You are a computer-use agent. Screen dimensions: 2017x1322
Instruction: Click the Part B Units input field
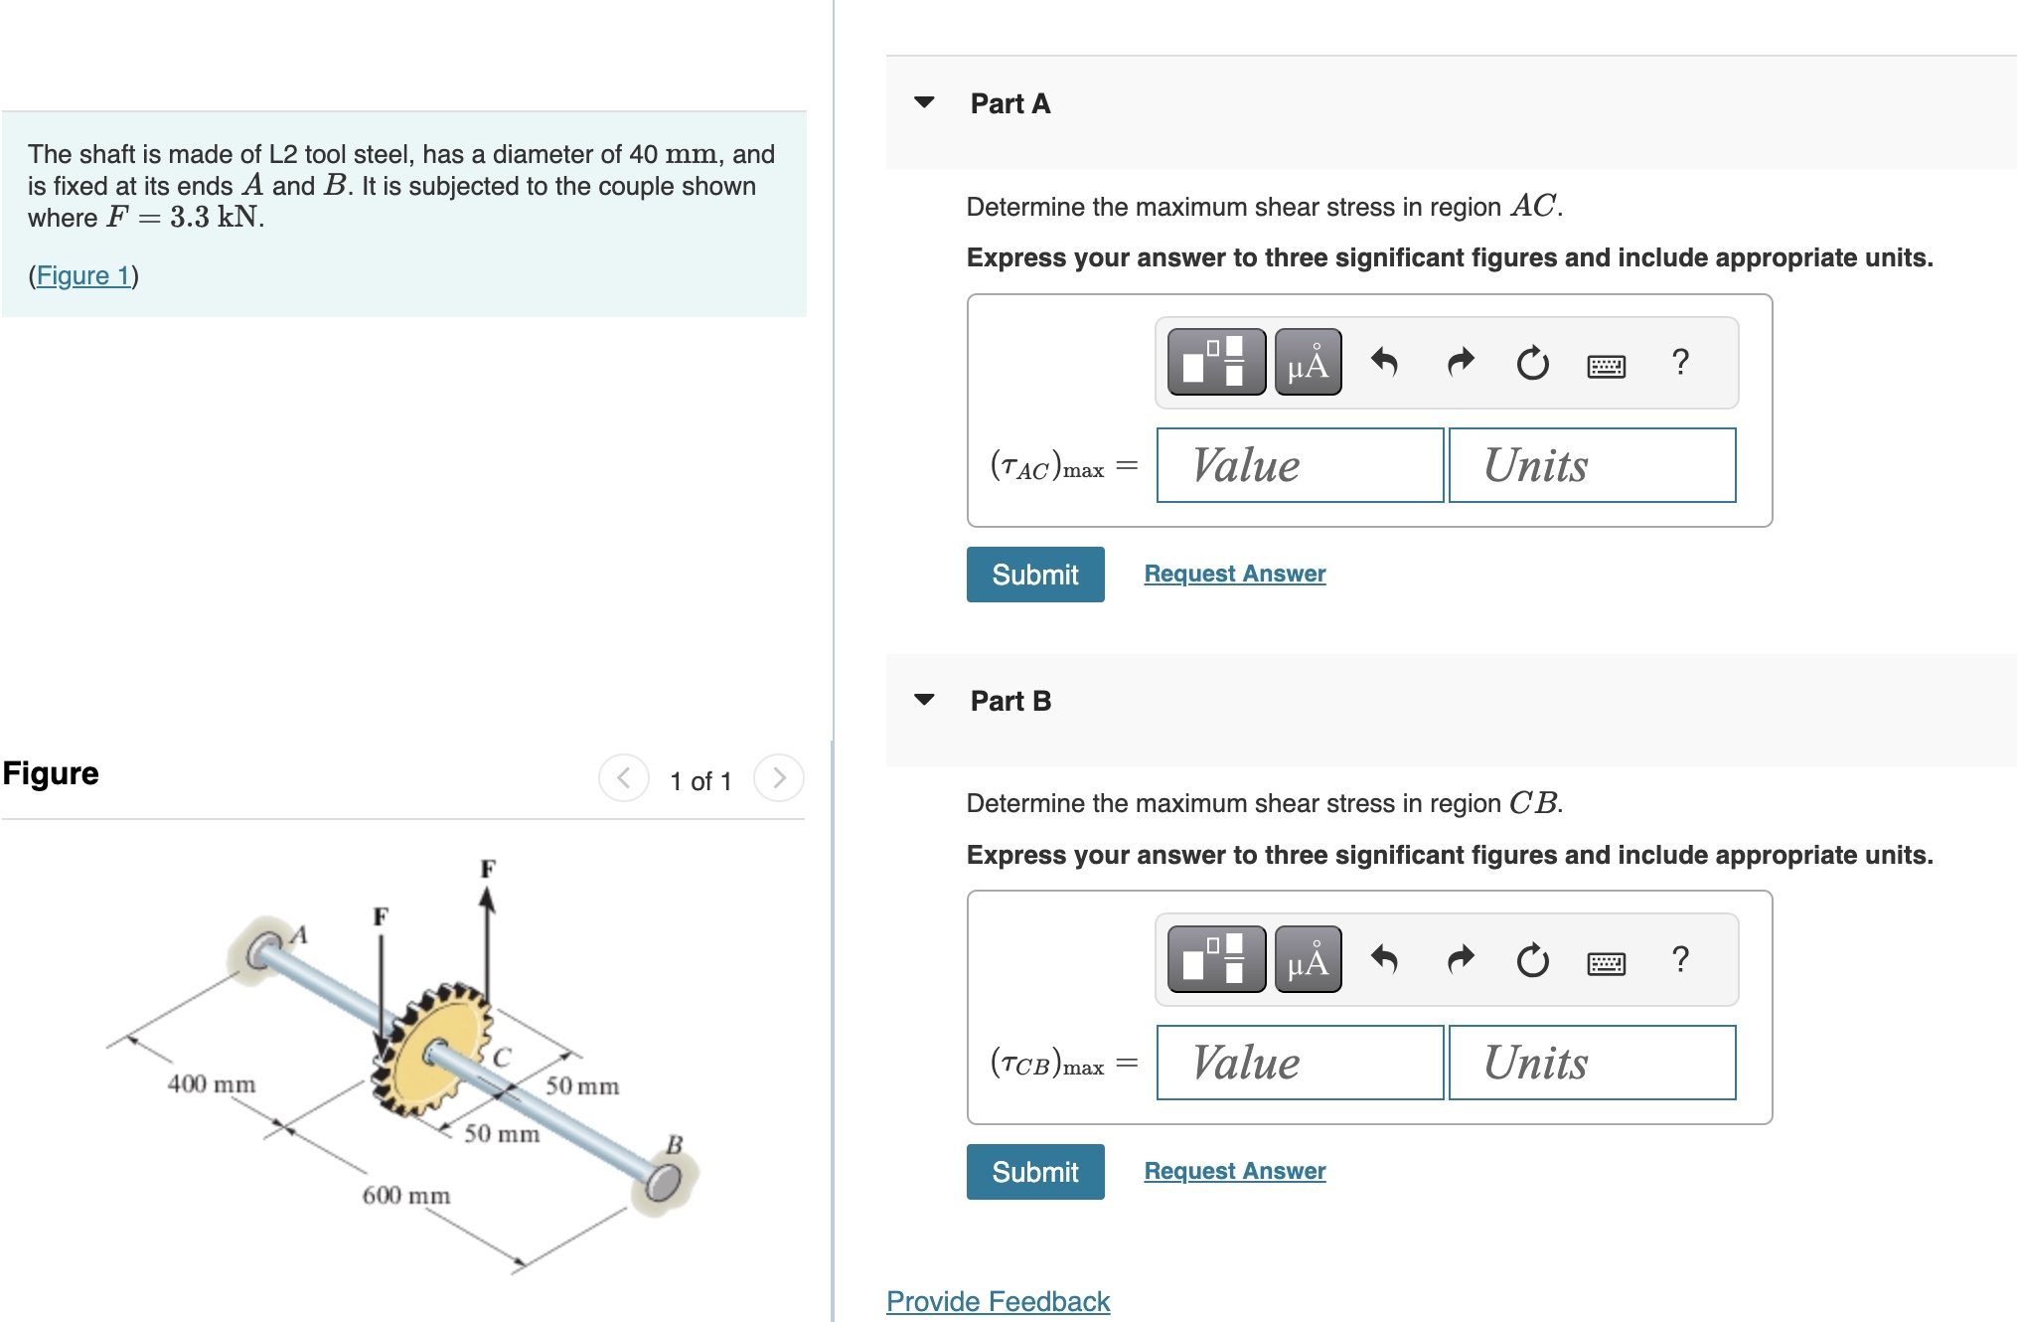(1592, 1063)
